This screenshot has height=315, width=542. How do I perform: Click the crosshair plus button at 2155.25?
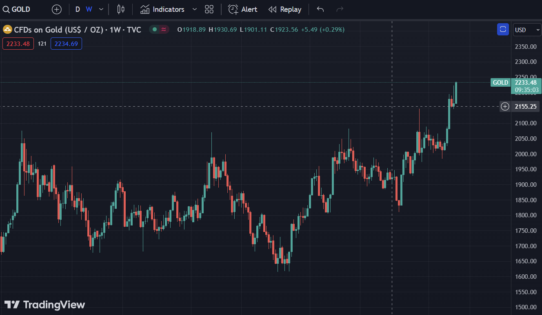click(x=505, y=107)
